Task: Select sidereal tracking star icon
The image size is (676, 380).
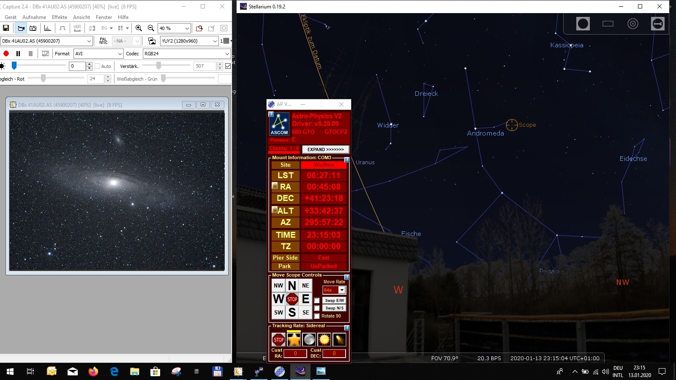Action: (294, 339)
